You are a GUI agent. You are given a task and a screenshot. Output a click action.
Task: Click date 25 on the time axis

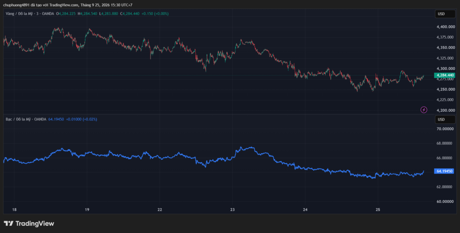tap(378, 210)
